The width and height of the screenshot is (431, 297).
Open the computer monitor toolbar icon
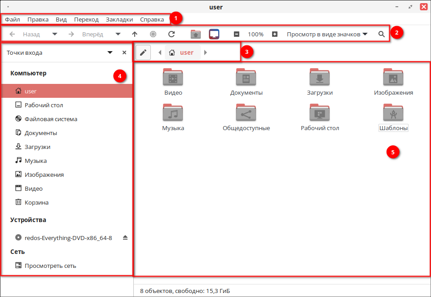[x=214, y=35]
